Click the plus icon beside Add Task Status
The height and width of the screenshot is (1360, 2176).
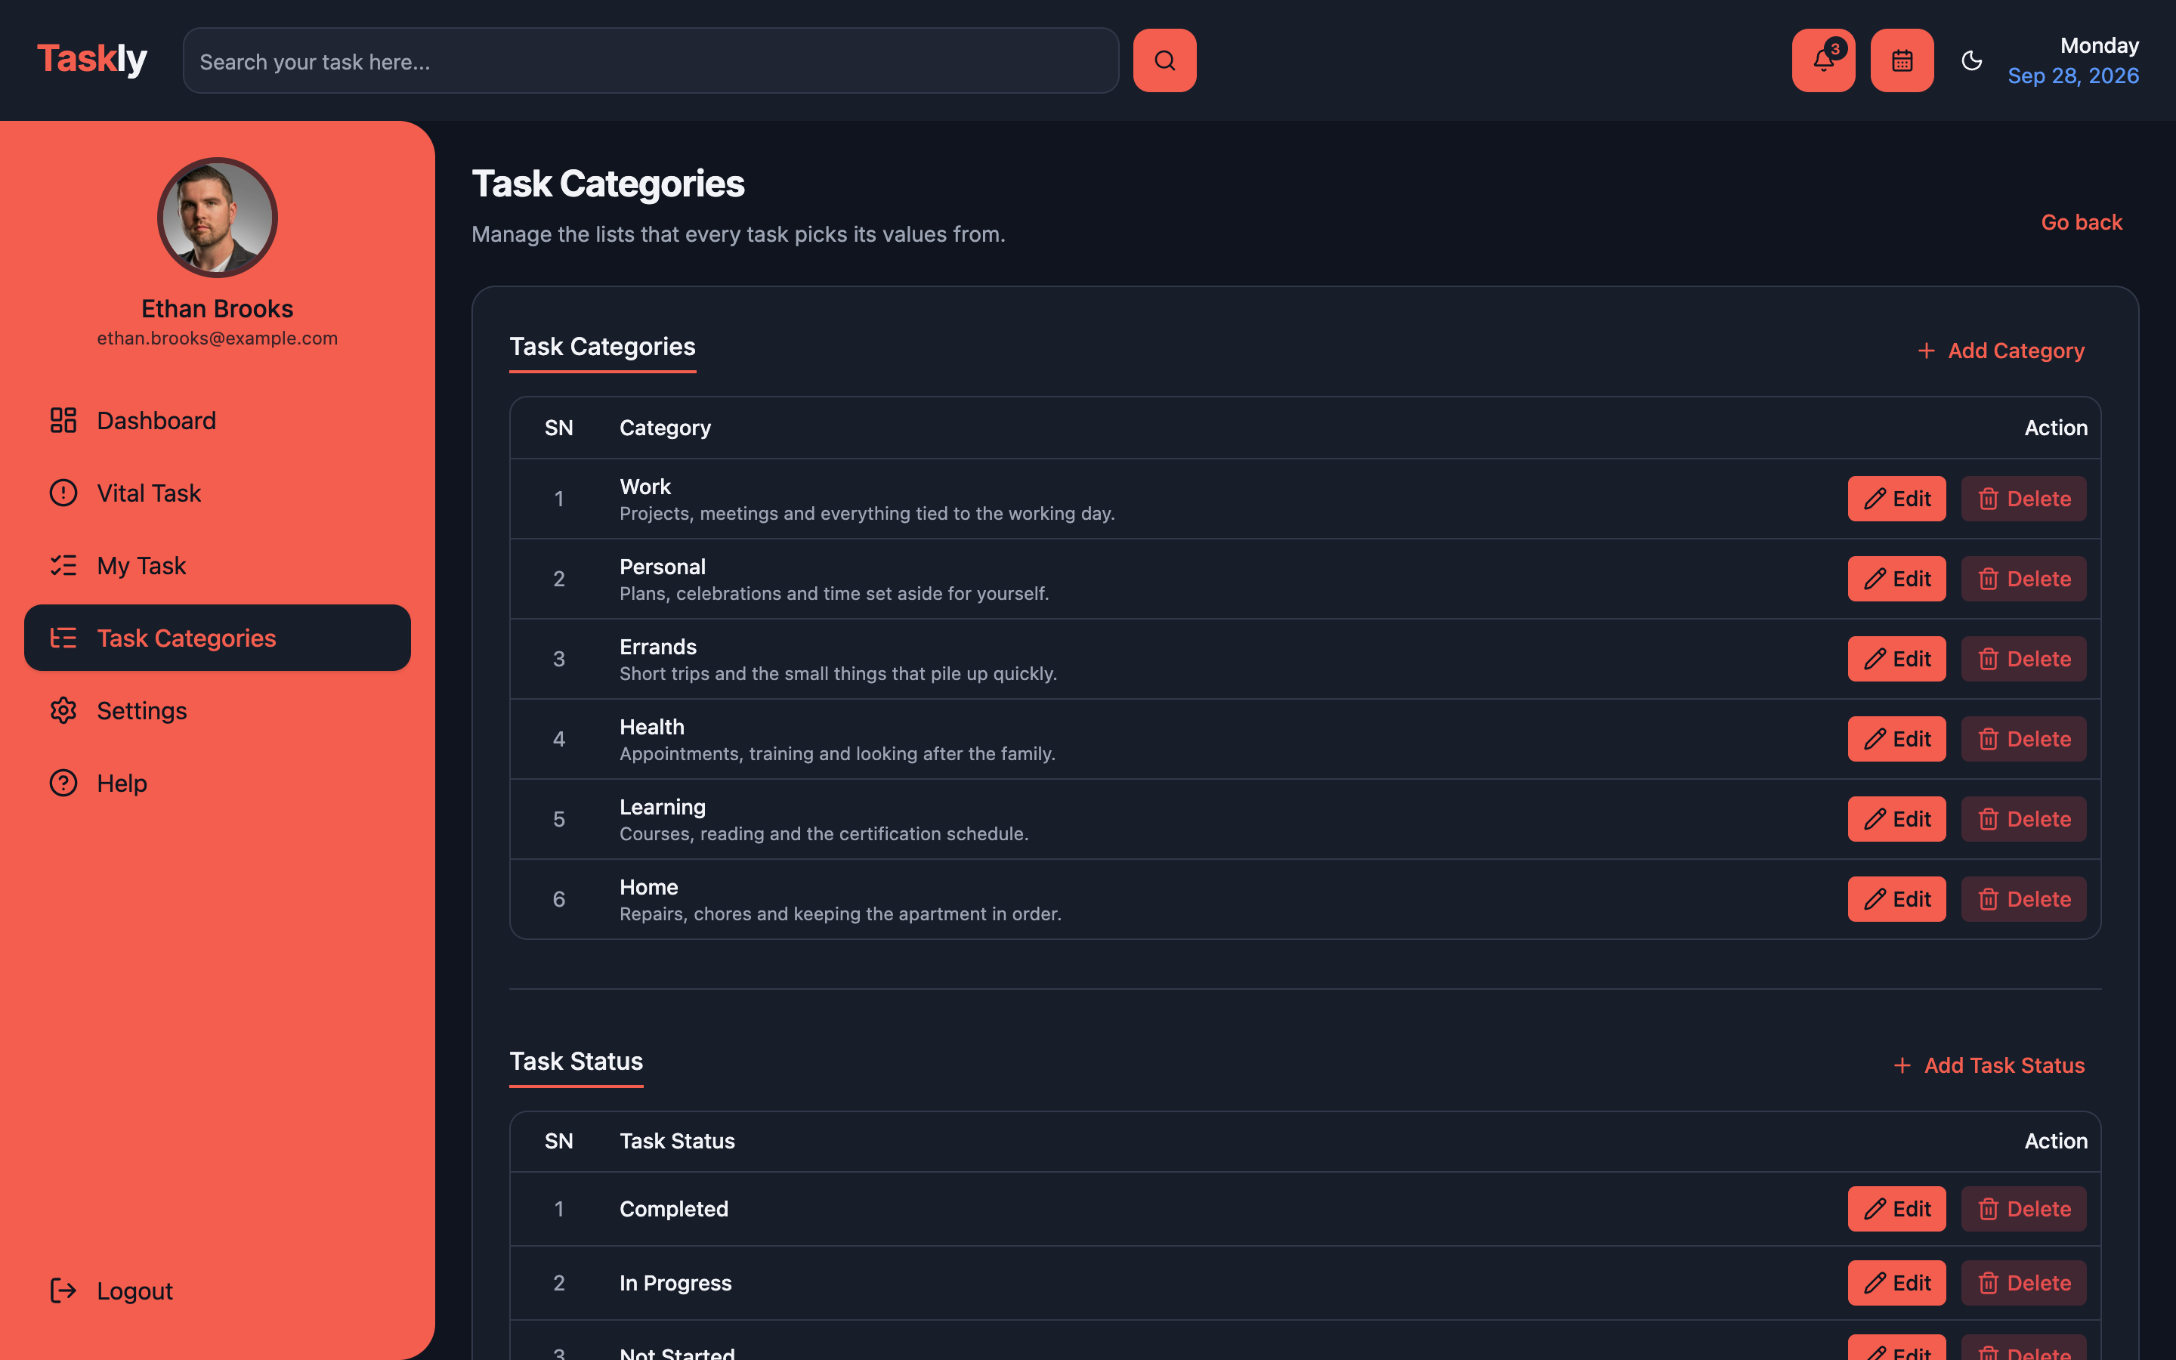(1902, 1065)
